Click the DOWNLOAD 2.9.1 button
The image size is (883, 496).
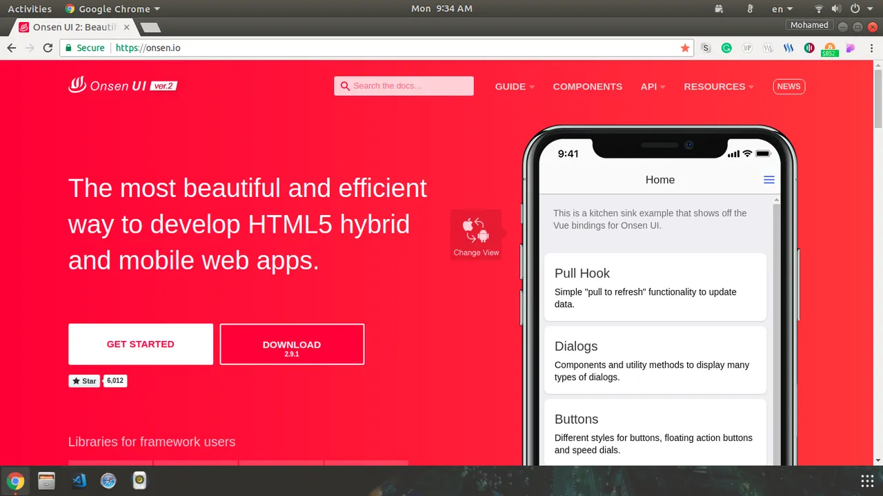(292, 344)
